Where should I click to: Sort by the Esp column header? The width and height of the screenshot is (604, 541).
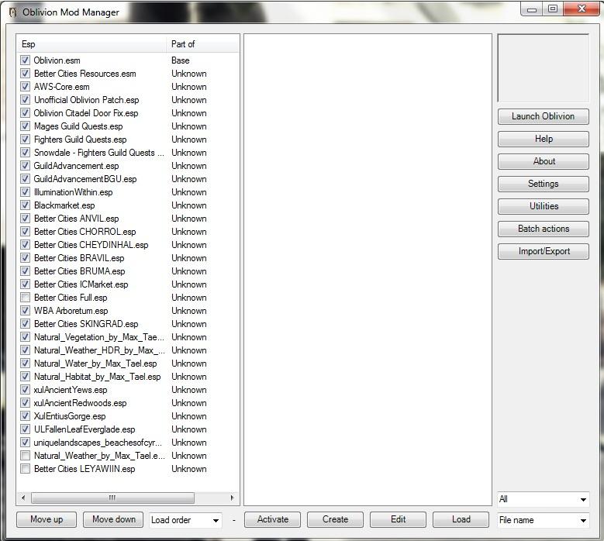(x=91, y=44)
